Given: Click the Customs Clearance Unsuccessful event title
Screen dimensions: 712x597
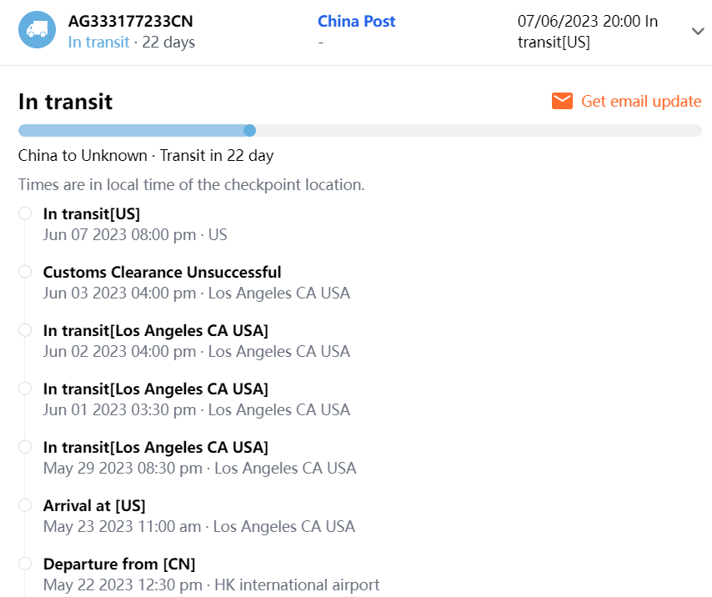Looking at the screenshot, I should (162, 273).
